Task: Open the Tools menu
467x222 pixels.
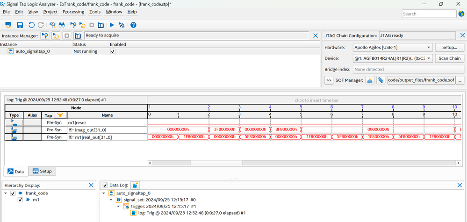Action: (95, 12)
